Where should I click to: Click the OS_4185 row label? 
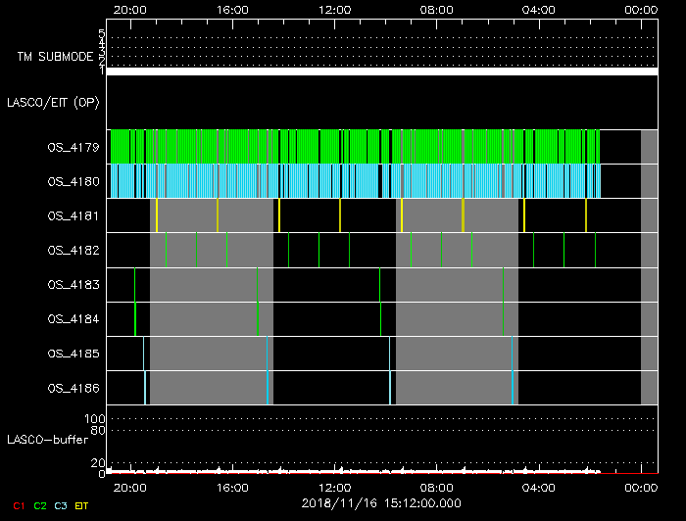click(73, 354)
